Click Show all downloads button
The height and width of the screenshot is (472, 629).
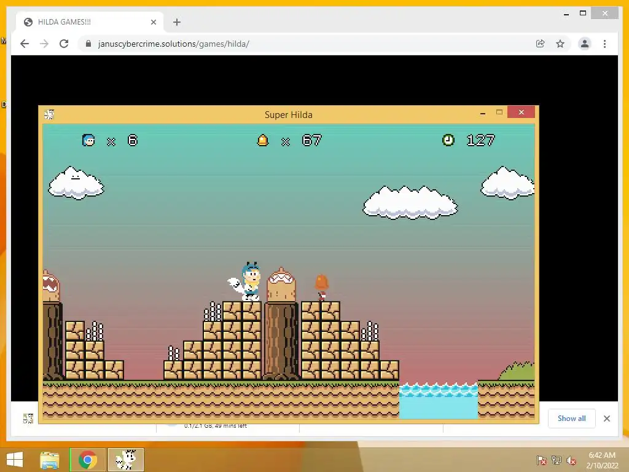tap(572, 419)
